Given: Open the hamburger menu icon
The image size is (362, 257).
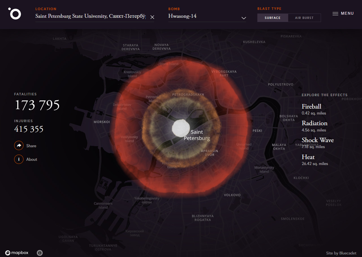Looking at the screenshot, I should coord(335,14).
